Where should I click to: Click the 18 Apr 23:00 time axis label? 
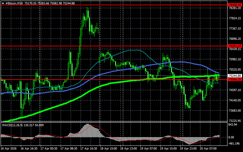click(x=129, y=149)
